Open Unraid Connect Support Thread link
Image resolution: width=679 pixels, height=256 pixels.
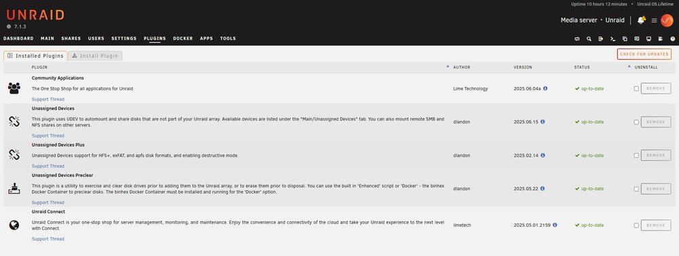tap(48, 238)
